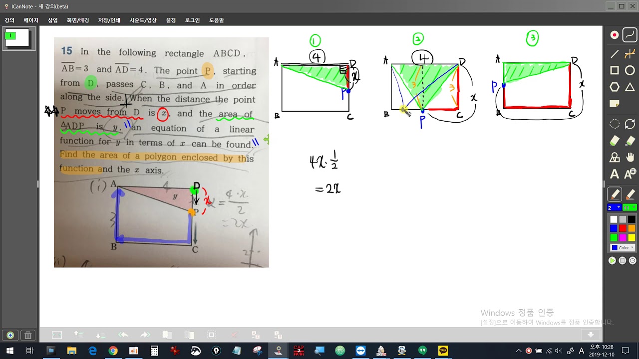Pick the triangle shape tool
The width and height of the screenshot is (639, 359).
630,87
